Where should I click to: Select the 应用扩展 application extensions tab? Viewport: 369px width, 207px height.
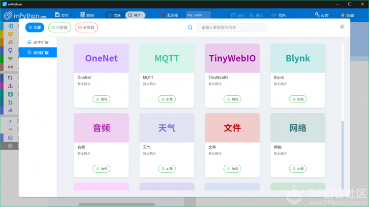pos(38,52)
